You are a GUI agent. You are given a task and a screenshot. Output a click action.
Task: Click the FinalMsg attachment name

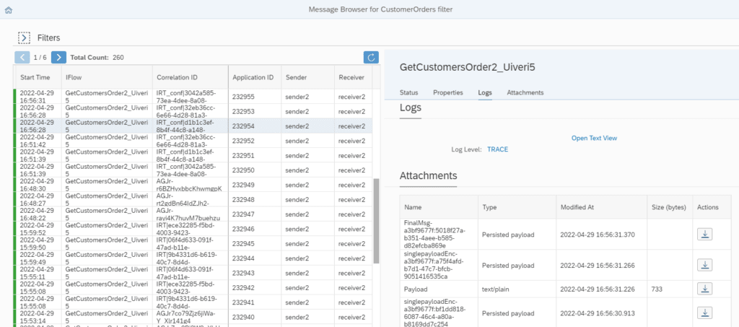(x=435, y=234)
